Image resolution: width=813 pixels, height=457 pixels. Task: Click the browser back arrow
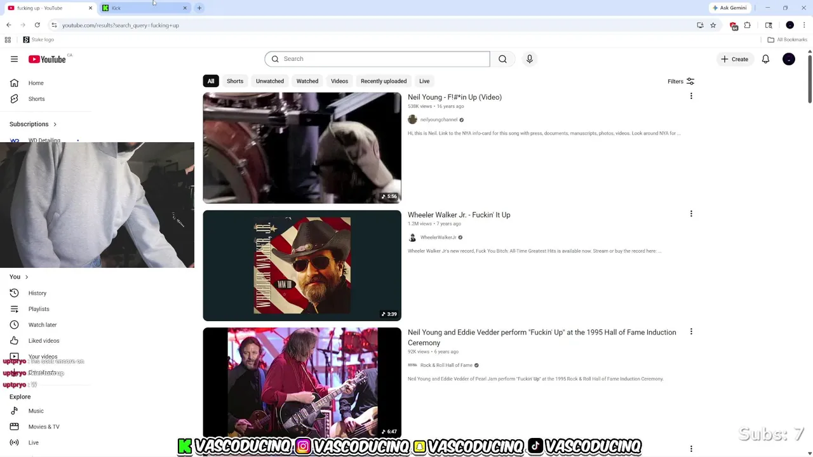[x=8, y=25]
